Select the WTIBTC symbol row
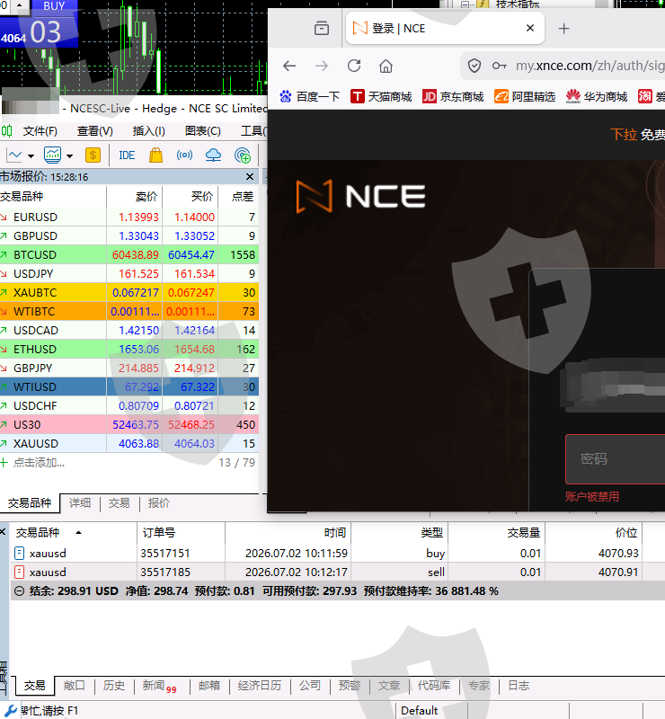The image size is (665, 719). click(129, 311)
